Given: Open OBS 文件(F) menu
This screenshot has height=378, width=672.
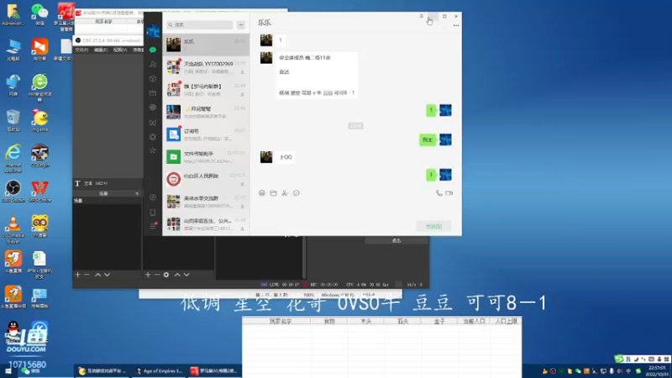Looking at the screenshot, I should tap(81, 50).
